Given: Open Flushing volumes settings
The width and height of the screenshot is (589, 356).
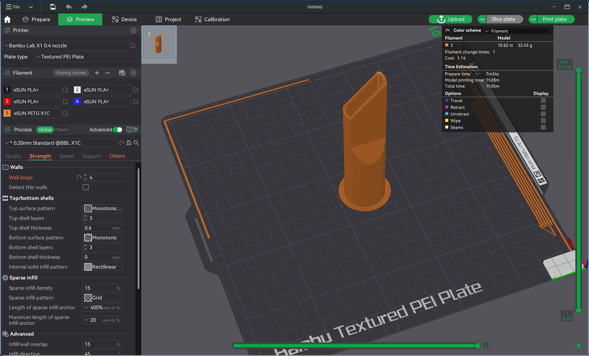Looking at the screenshot, I should pyautogui.click(x=71, y=73).
